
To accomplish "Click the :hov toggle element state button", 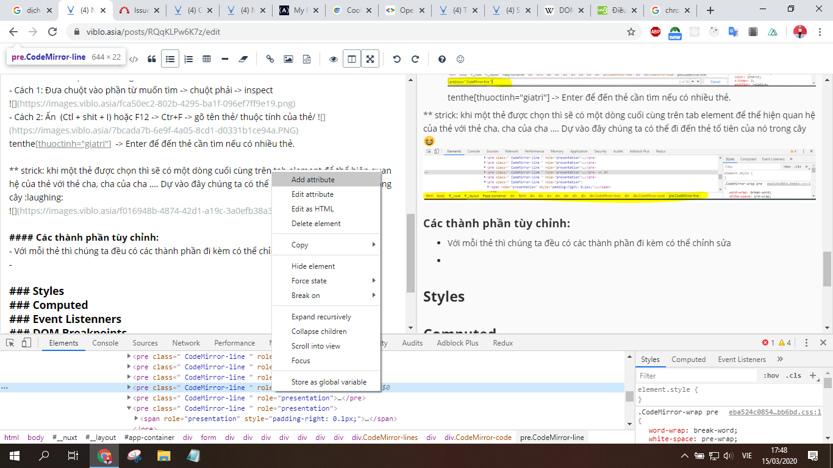I will [x=771, y=376].
